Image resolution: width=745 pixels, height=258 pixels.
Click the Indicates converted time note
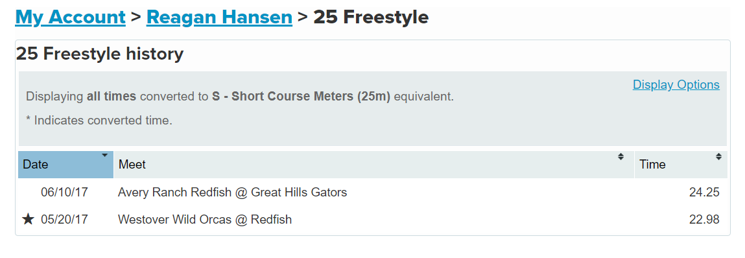[x=99, y=120]
